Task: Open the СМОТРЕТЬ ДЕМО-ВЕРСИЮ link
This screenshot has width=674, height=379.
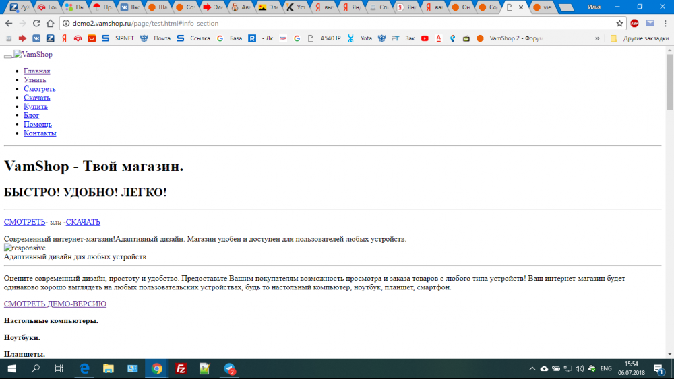Action: tap(55, 304)
